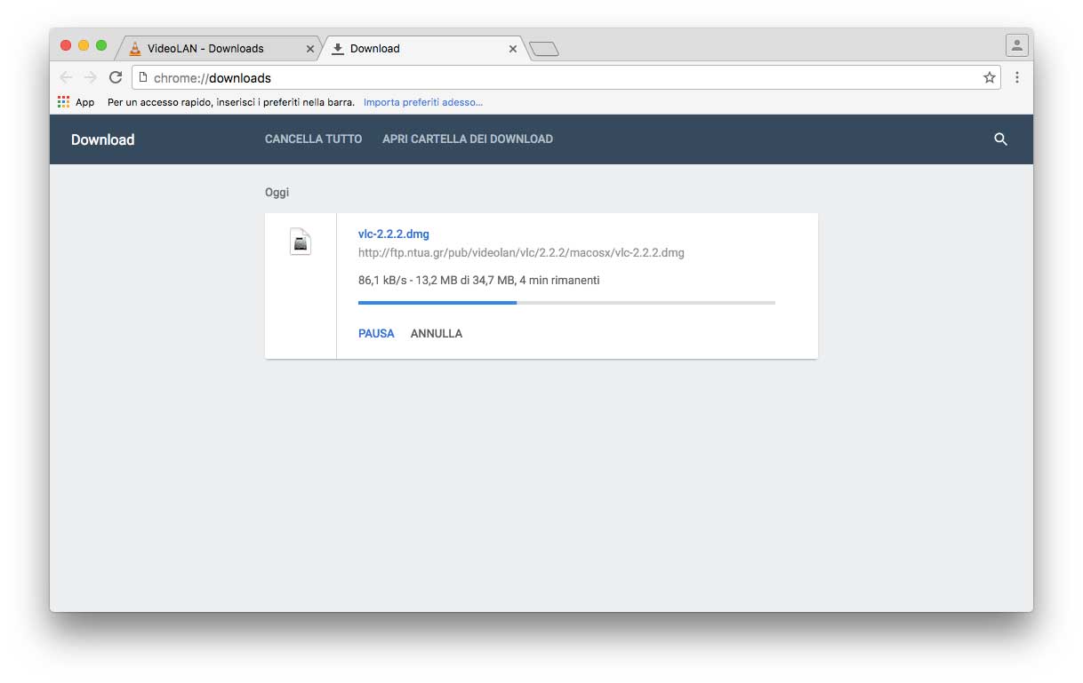The width and height of the screenshot is (1083, 683).
Task: Cancel download with ANNULLA
Action: point(437,334)
